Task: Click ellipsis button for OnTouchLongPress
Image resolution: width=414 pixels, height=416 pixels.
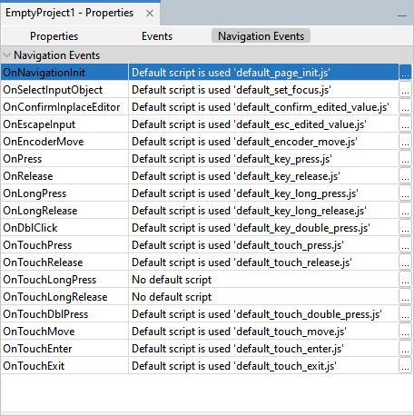Action: [x=405, y=280]
